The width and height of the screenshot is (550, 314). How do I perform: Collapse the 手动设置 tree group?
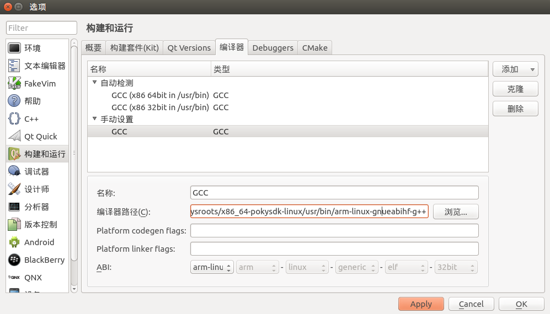coord(94,119)
